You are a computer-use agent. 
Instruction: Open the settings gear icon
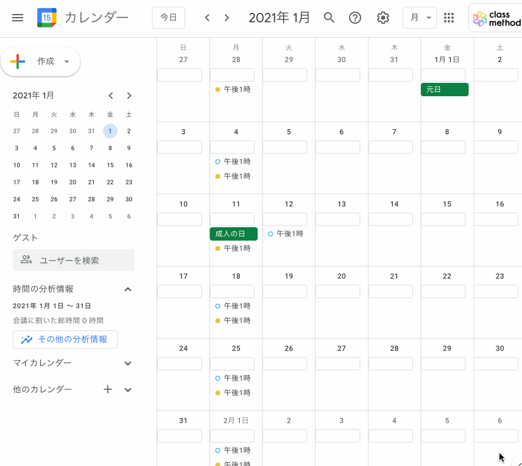pos(383,18)
